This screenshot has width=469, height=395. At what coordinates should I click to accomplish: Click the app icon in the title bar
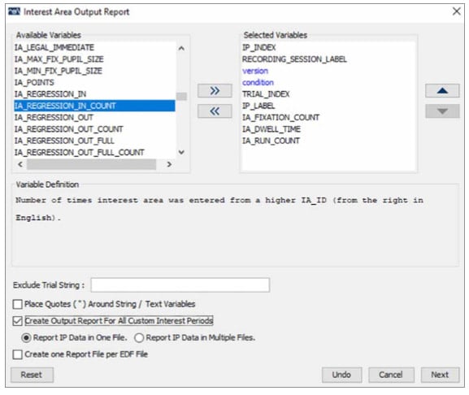coord(14,11)
